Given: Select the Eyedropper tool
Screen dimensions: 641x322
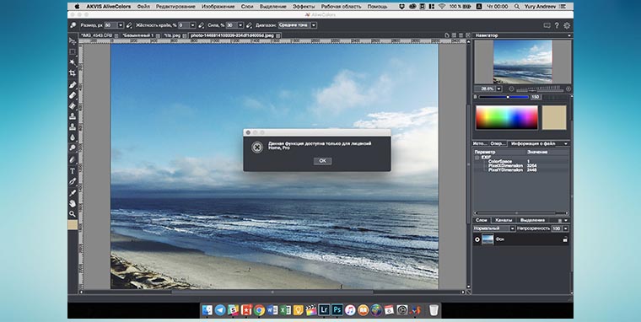Looking at the screenshot, I should coord(73,192).
